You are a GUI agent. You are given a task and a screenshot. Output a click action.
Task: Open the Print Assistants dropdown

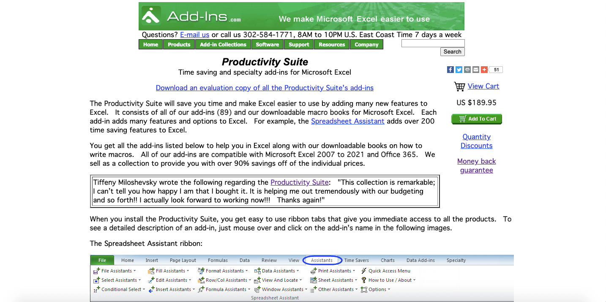(x=354, y=271)
